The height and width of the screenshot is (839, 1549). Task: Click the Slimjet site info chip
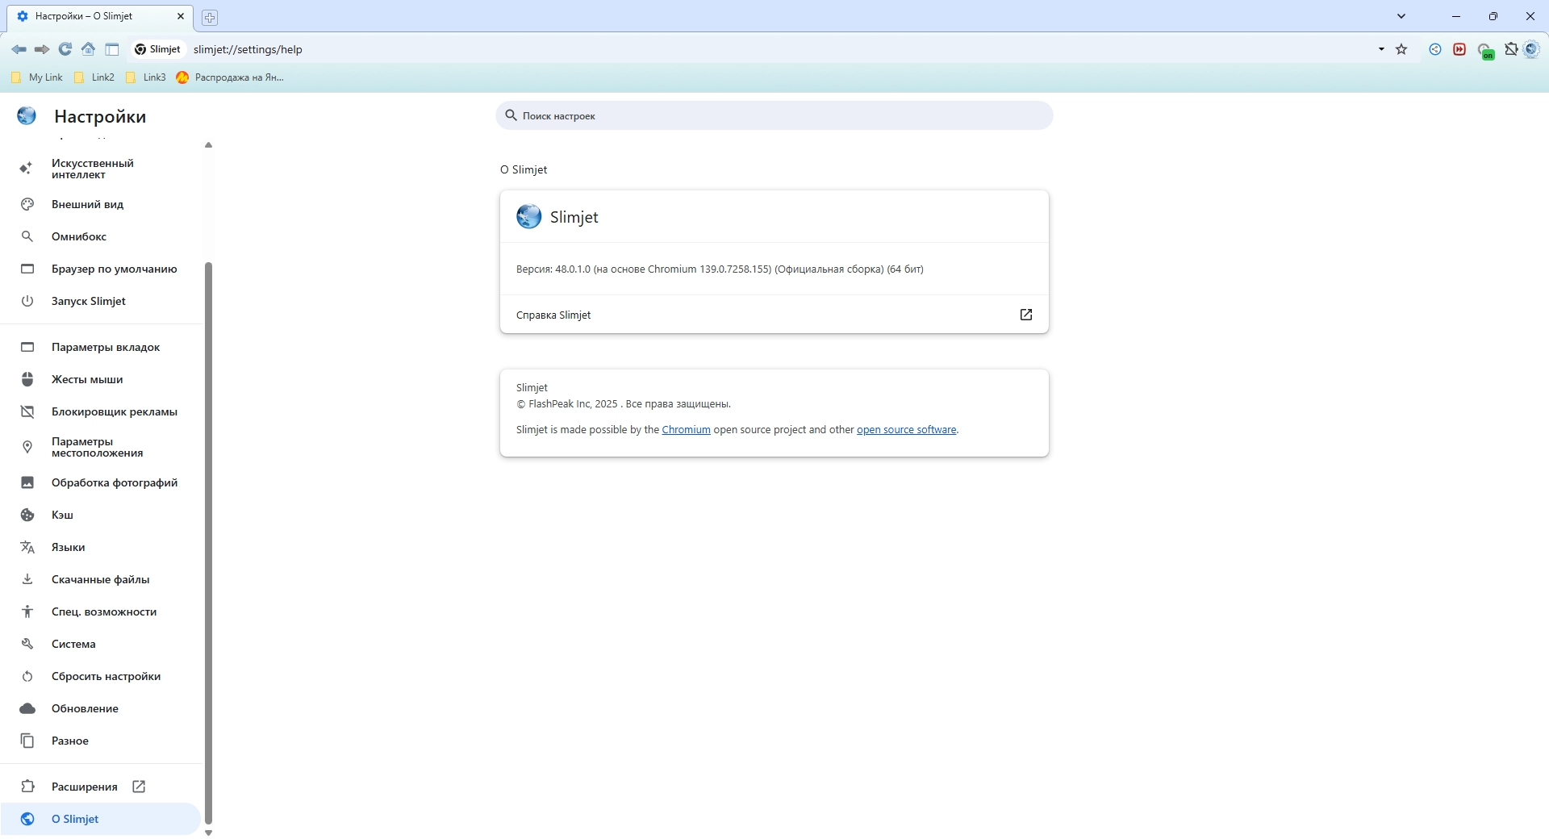[158, 49]
